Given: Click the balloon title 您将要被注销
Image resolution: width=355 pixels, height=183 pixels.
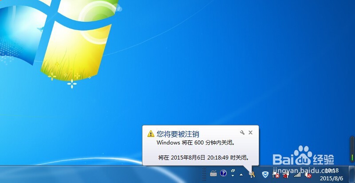Looking at the screenshot, I should (x=178, y=134).
